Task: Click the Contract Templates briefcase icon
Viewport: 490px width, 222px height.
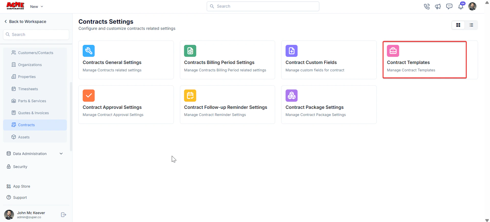Action: 393,51
